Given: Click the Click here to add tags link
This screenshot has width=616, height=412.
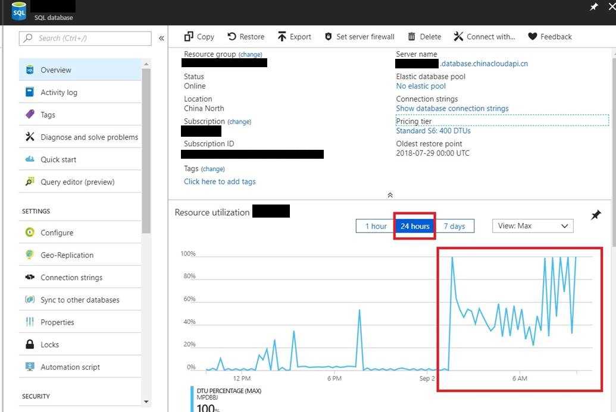Looking at the screenshot, I should 220,181.
